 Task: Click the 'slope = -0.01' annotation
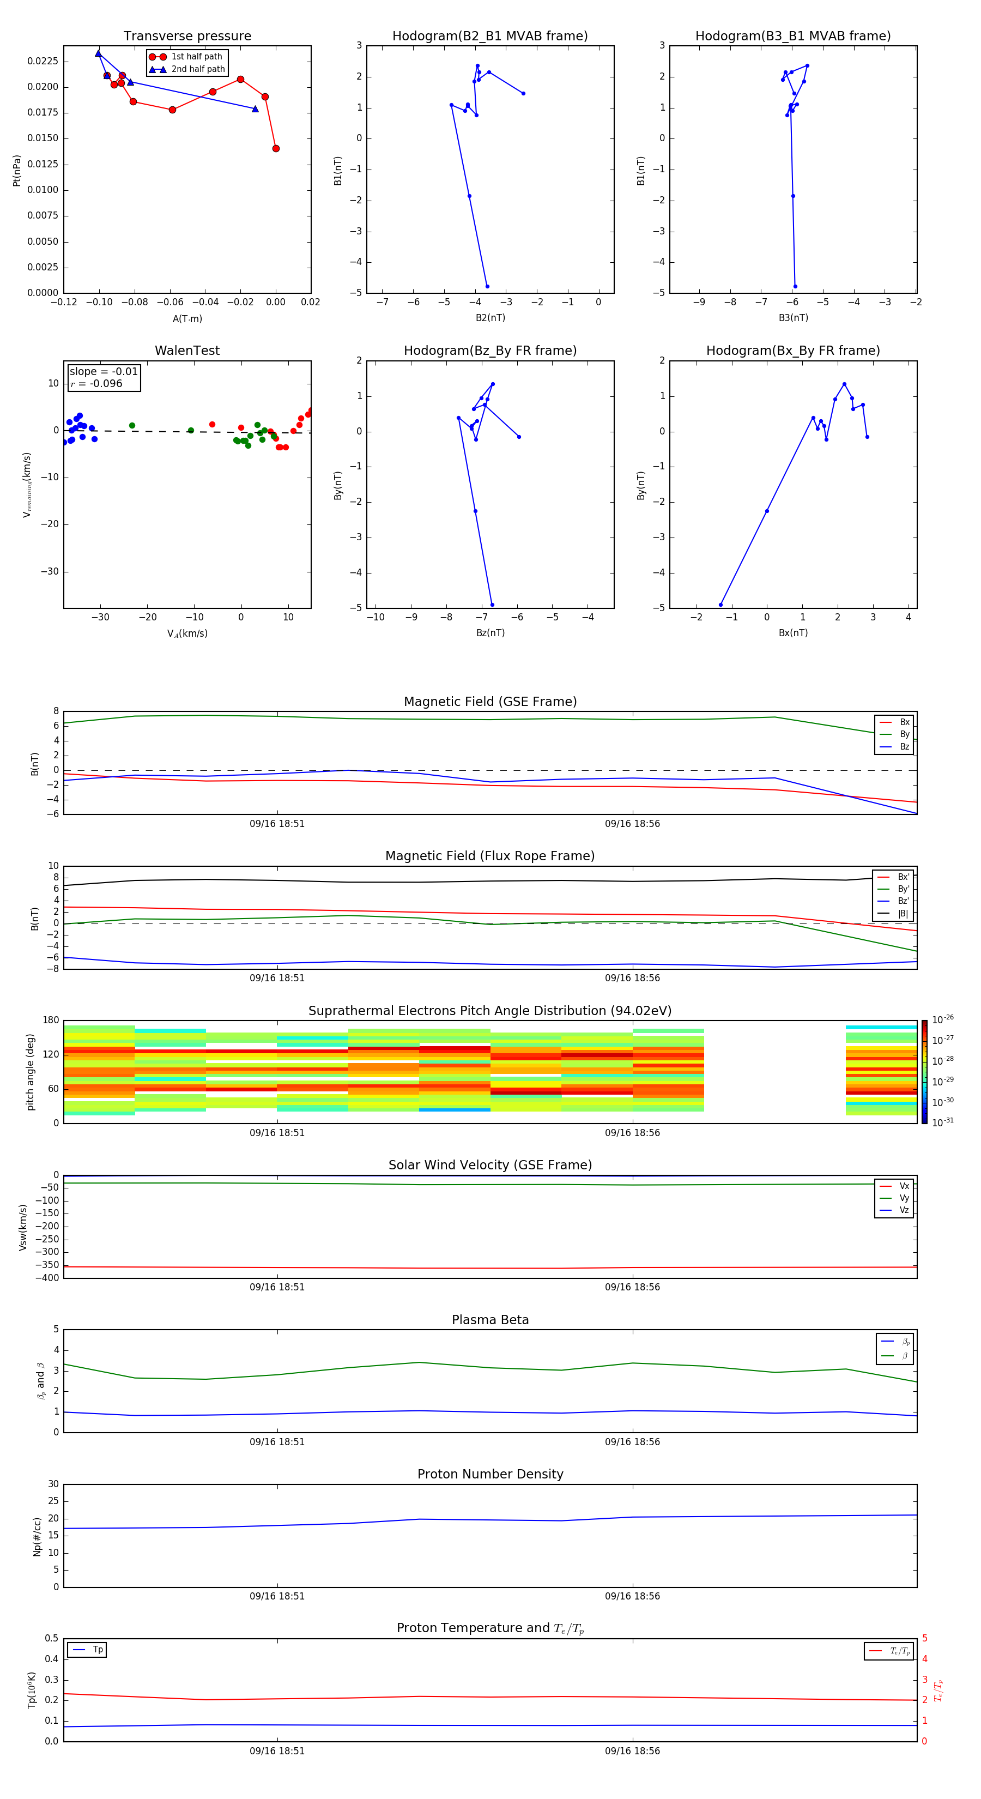[104, 372]
